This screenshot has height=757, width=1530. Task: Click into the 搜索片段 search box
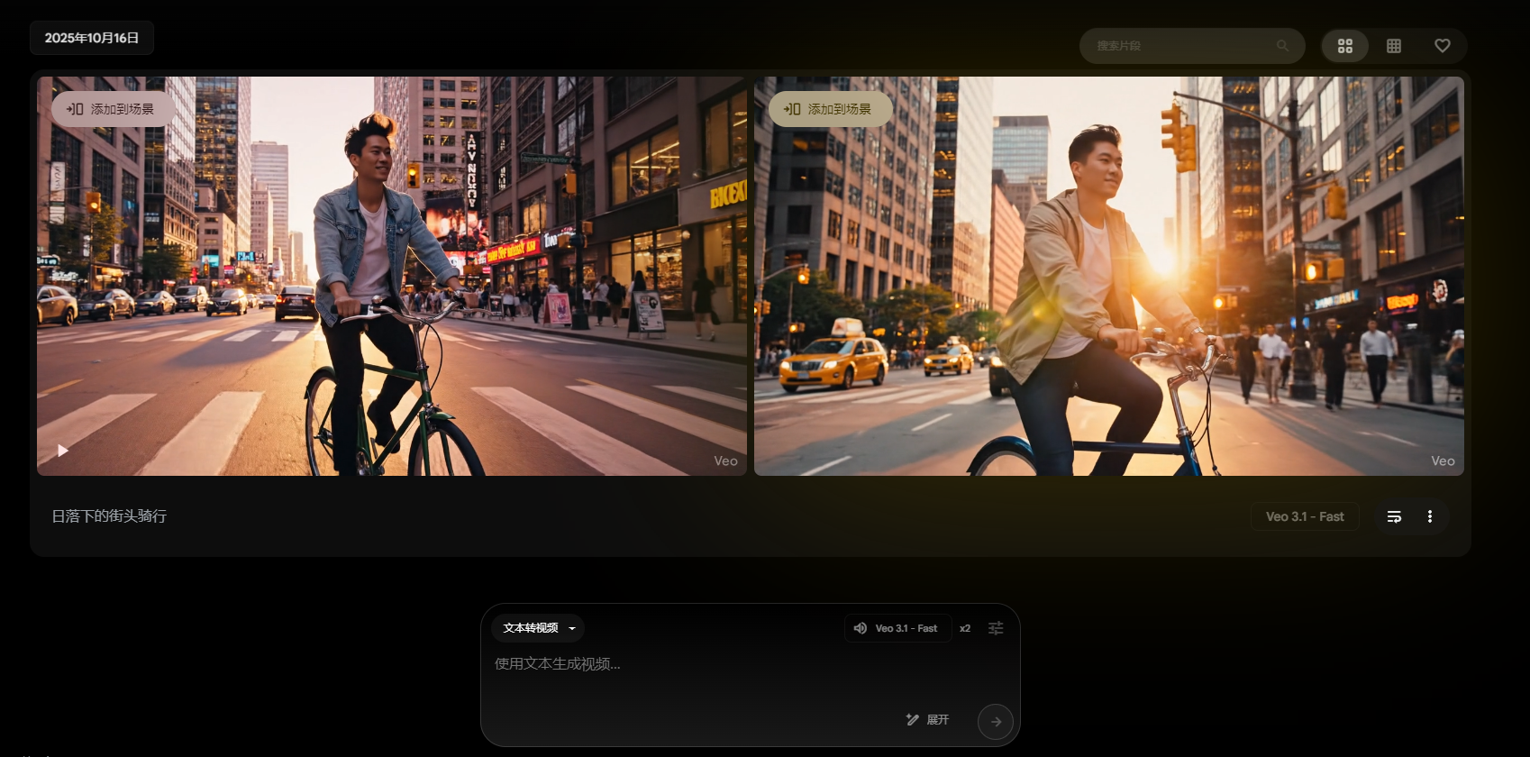[1179, 46]
